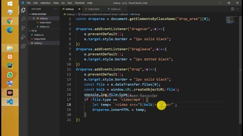Open the Run and Debug view
The height and width of the screenshot is (136, 243).
pyautogui.click(x=23, y=37)
